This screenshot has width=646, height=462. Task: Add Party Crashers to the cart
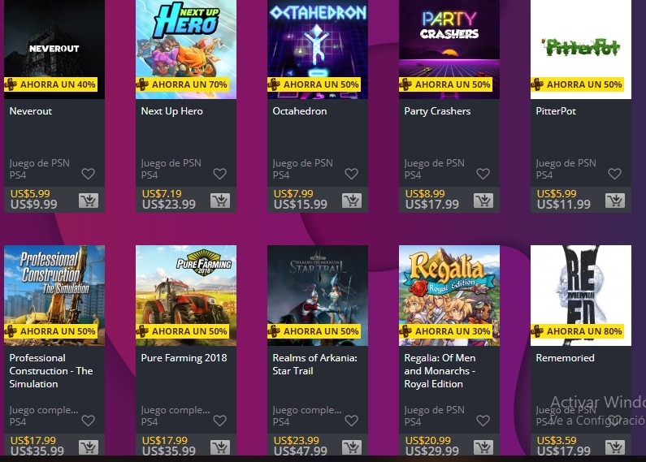click(483, 201)
